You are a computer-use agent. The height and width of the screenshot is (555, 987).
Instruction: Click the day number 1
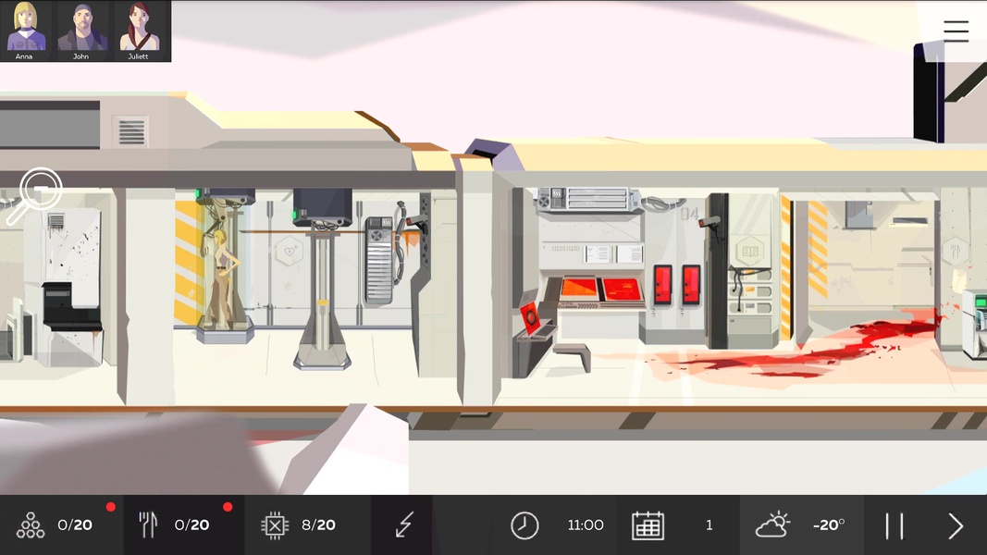(x=709, y=524)
